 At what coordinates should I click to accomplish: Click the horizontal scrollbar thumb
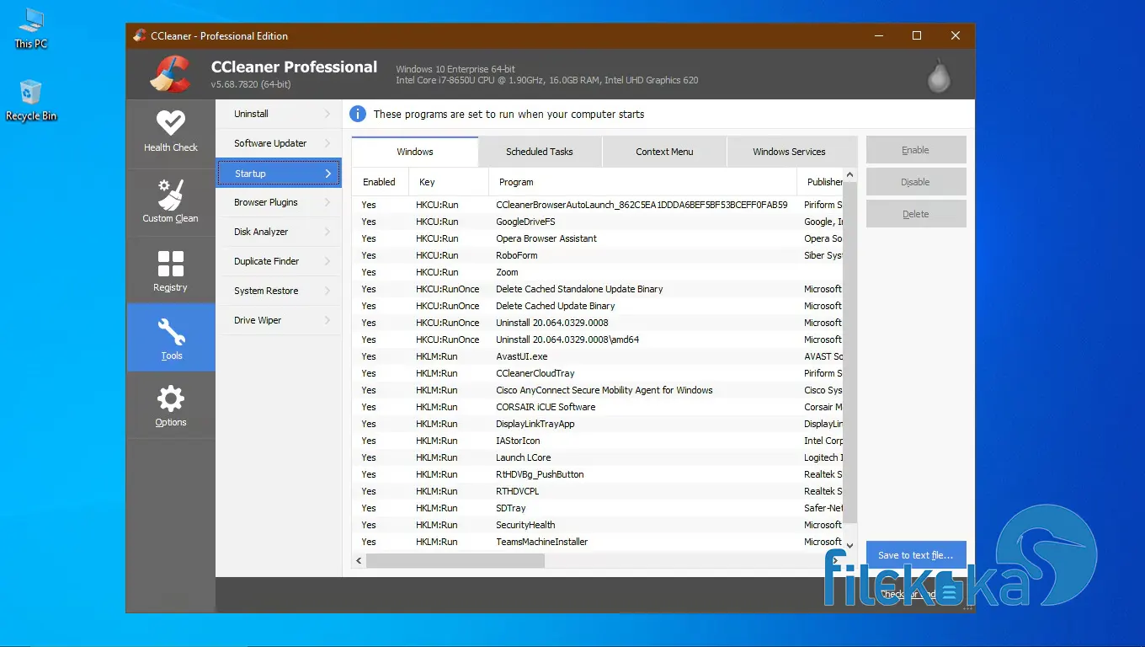tap(455, 560)
